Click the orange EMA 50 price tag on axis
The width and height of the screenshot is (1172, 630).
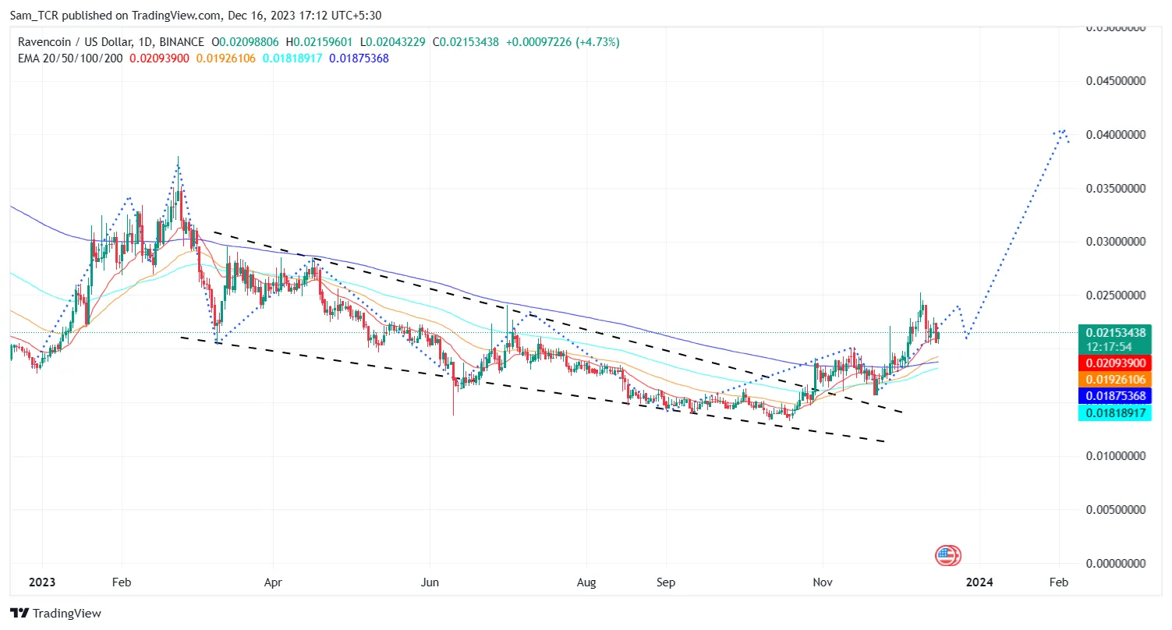1115,379
